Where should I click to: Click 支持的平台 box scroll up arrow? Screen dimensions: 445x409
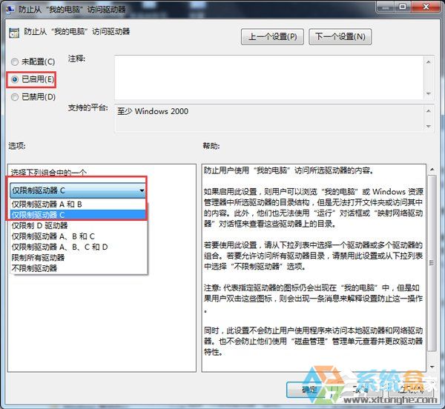[x=429, y=111]
